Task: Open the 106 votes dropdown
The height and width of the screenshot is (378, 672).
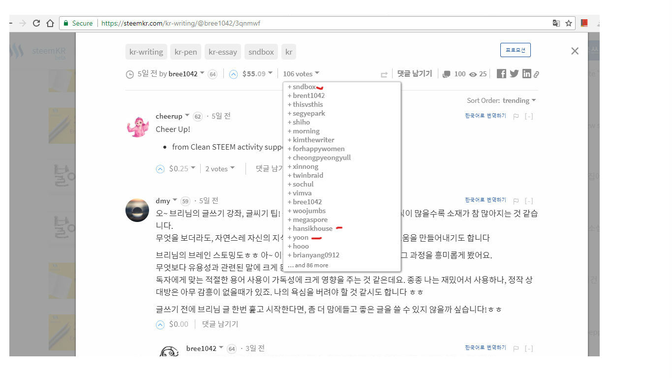Action: tap(301, 73)
